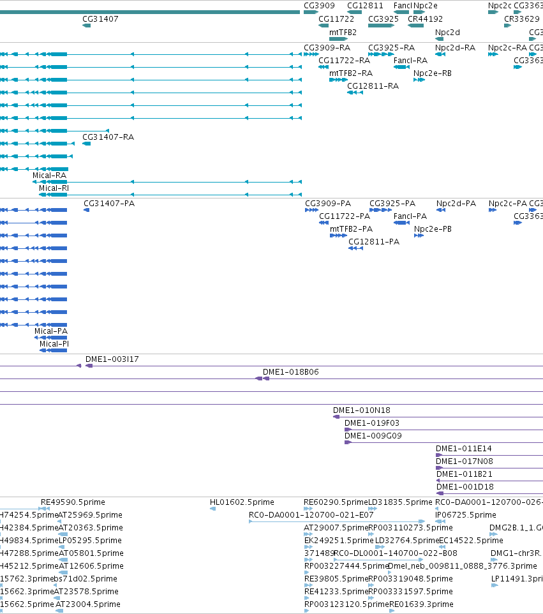Click the mtTFB2 gene label
Screen dimensions: 543x614
point(343,32)
